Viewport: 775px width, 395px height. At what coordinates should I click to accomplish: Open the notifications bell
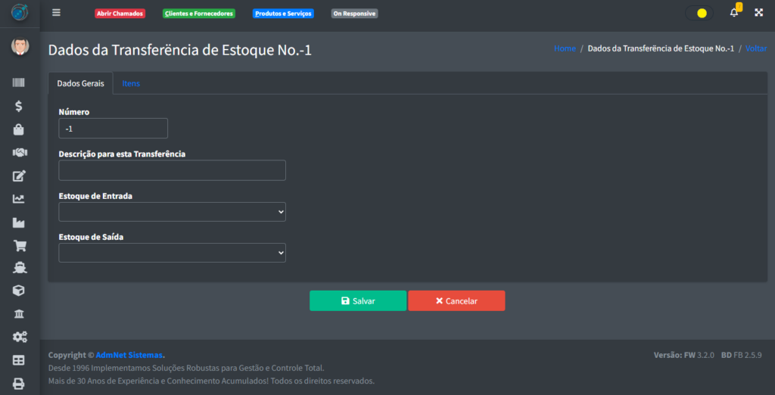pos(733,13)
